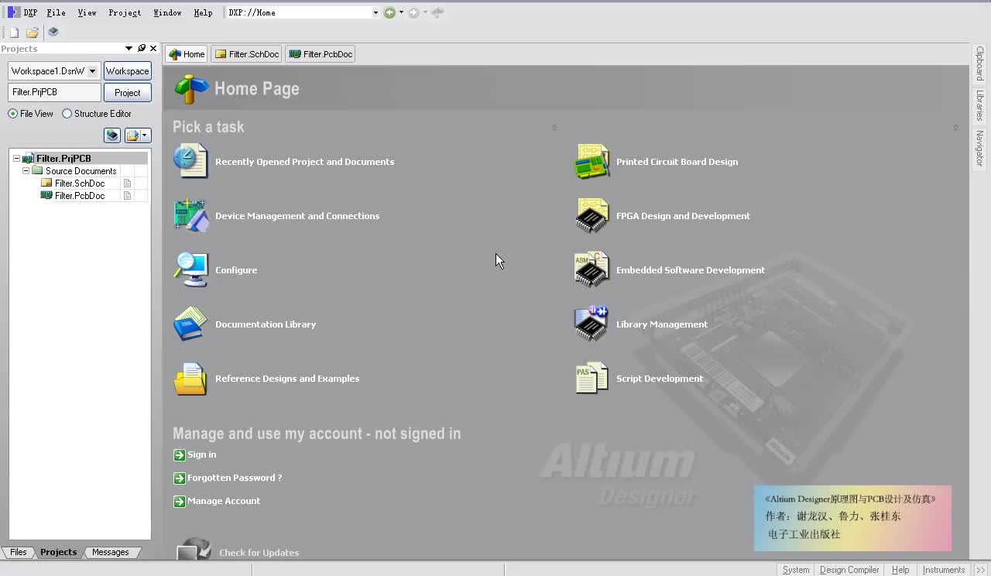Open the File menu
The image size is (991, 576).
(x=56, y=12)
